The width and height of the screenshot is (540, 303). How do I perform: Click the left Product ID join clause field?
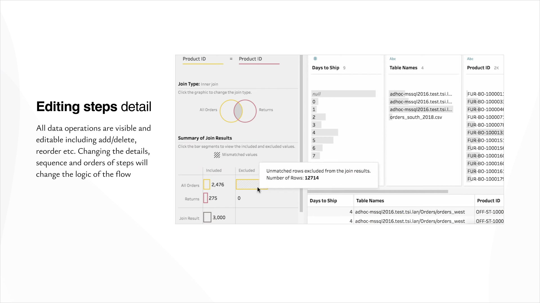[203, 59]
